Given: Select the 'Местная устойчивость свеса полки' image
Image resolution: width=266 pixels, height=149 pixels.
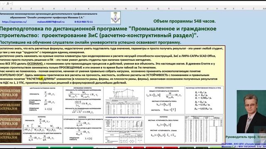Looking at the screenshot, I should click(x=164, y=129).
